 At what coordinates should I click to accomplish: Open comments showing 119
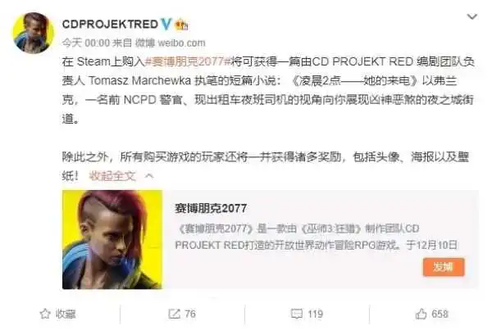pyautogui.click(x=315, y=314)
